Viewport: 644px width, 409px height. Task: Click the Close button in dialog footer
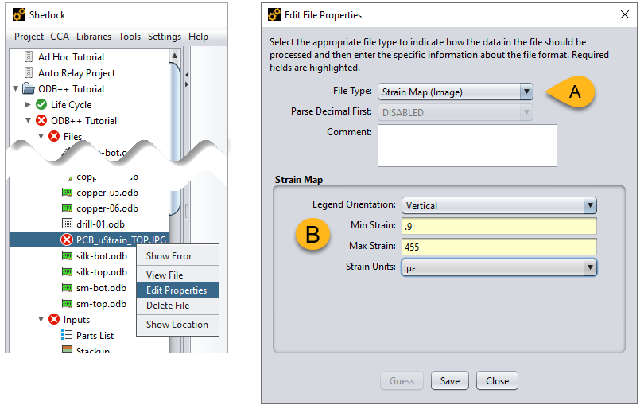497,381
